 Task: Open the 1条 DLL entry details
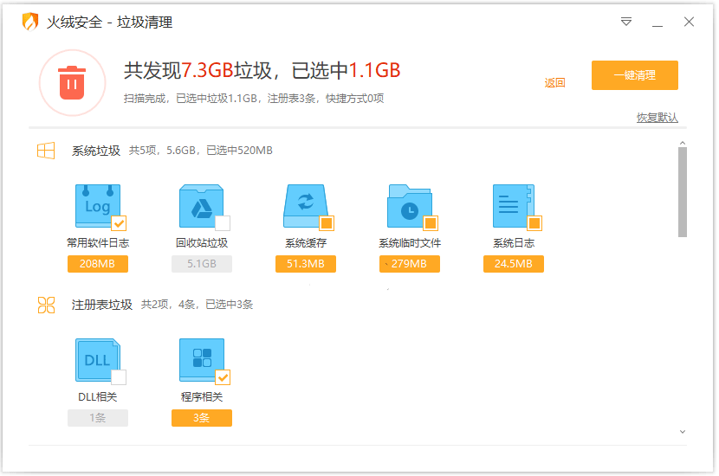pos(98,418)
